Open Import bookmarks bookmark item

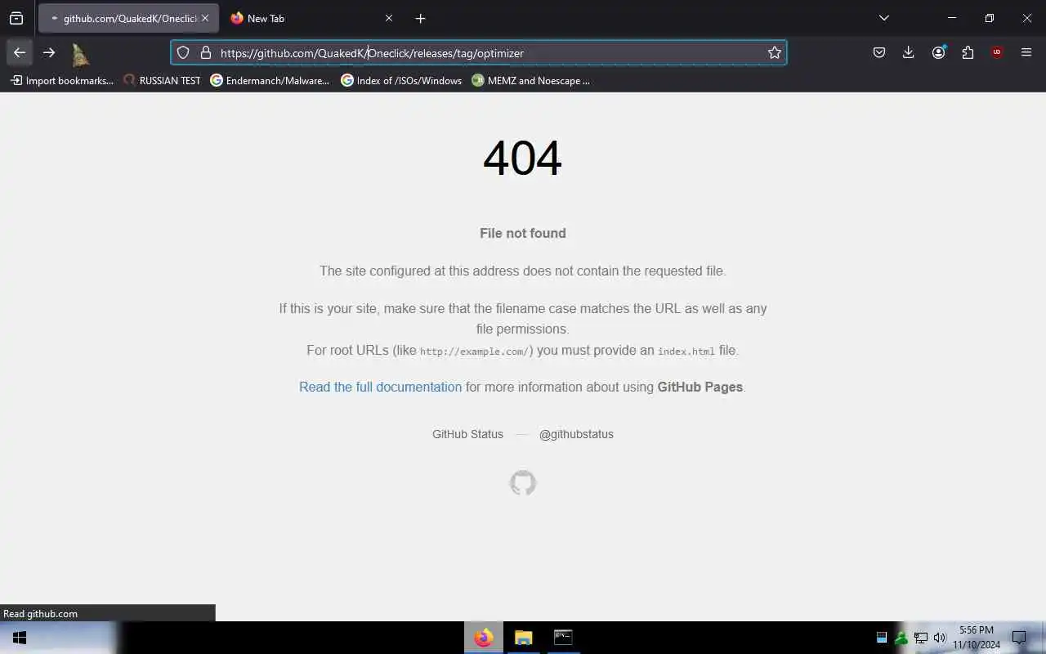pos(62,80)
